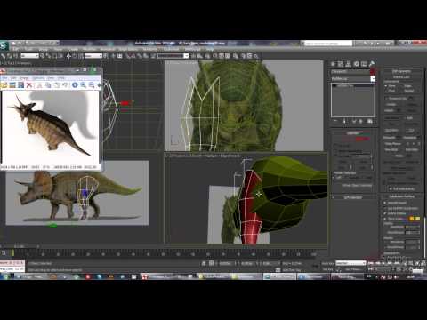
Task: Click the Repeat Last button
Action: click(x=401, y=76)
